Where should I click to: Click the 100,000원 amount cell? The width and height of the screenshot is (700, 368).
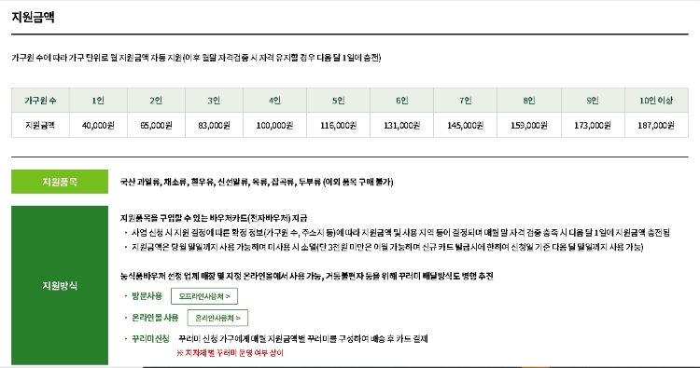[x=275, y=125]
